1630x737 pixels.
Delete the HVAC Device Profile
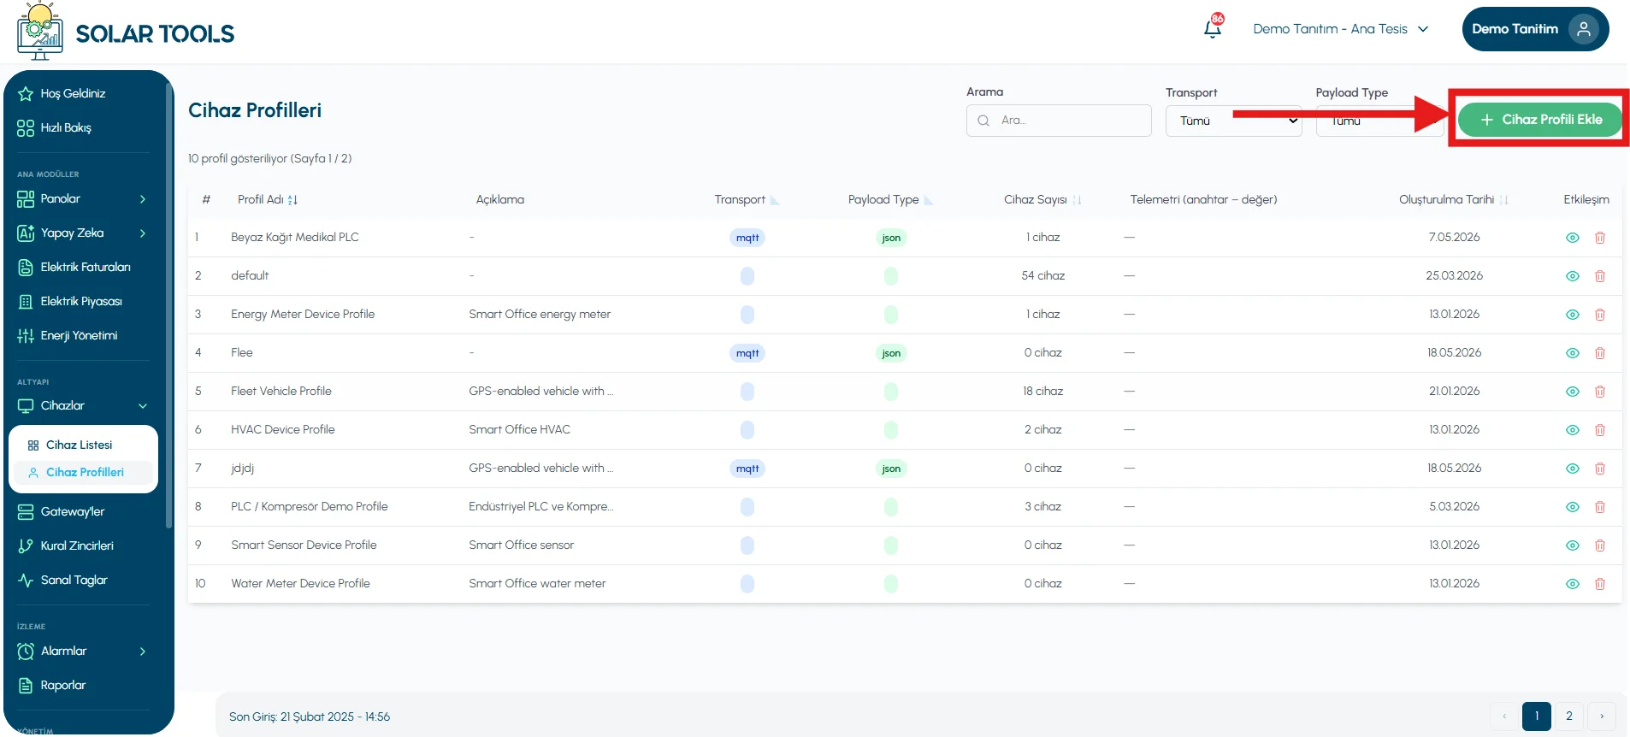point(1600,430)
